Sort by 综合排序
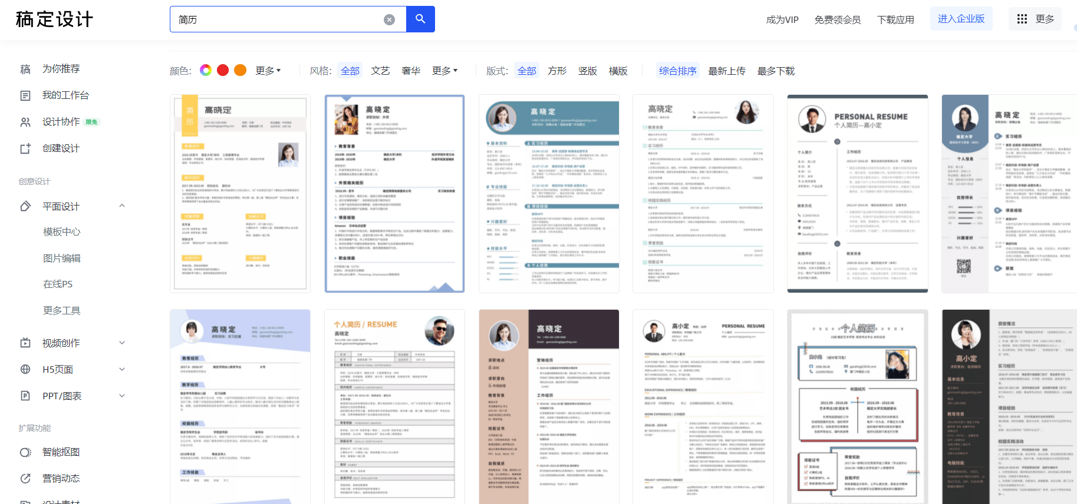This screenshot has width=1077, height=504. click(x=678, y=71)
